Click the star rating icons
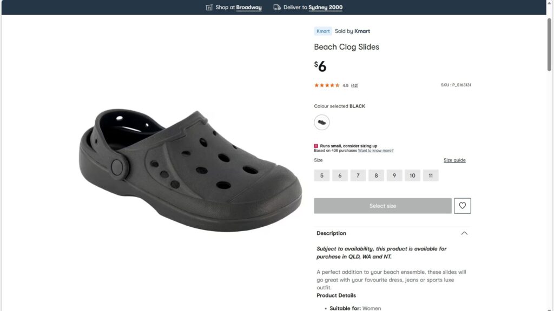This screenshot has height=311, width=554. coord(327,85)
